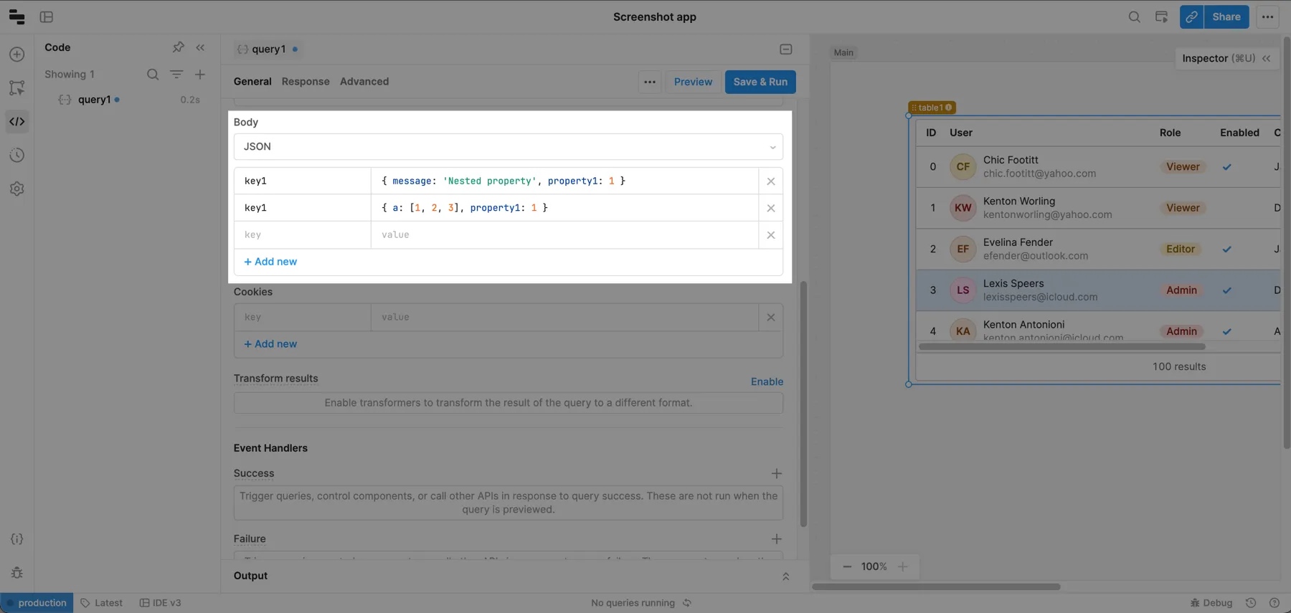Copy the app link using link icon
This screenshot has width=1291, height=613.
click(x=1191, y=16)
